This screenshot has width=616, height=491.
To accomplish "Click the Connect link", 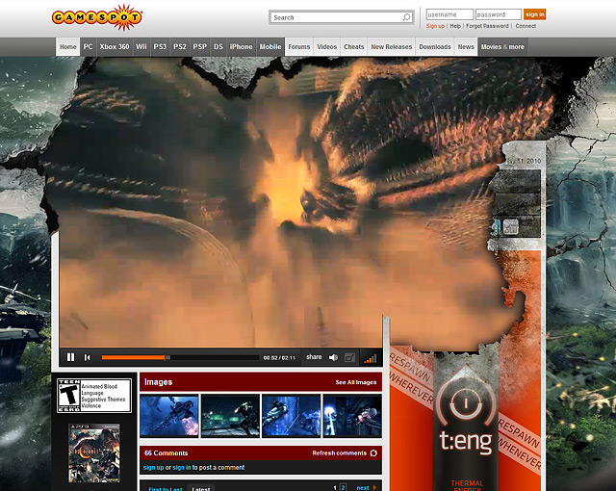I will (526, 26).
